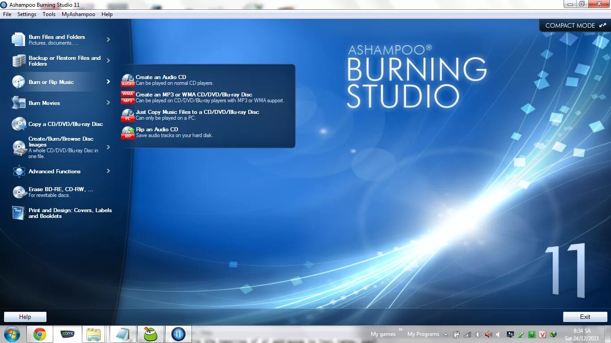Screen dimensions: 611x343
Task: Click the green pen tray icon
Action: (521, 334)
